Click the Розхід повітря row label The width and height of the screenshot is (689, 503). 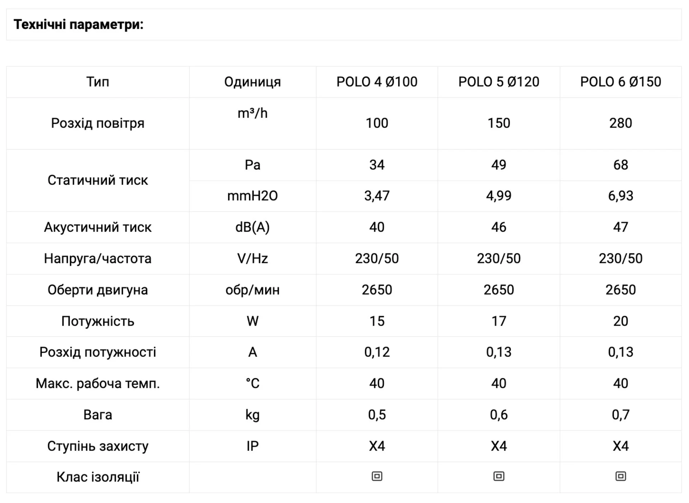coord(98,123)
